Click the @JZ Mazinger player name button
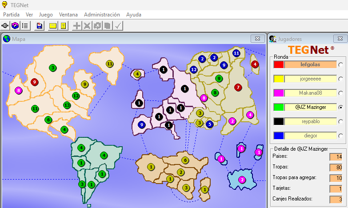The image size is (348, 208). [x=311, y=107]
